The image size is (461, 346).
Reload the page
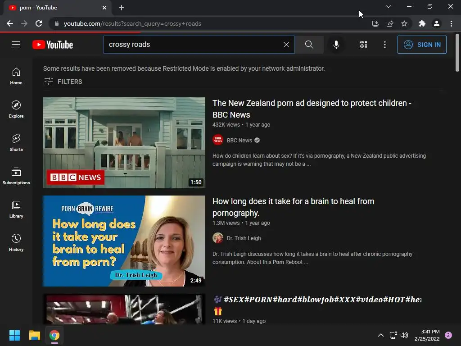(39, 23)
